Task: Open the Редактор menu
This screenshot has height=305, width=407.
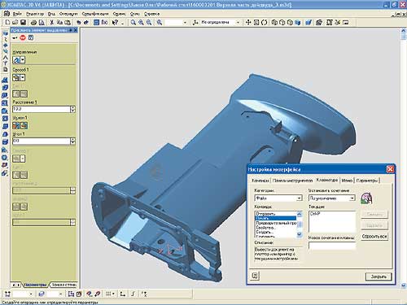Action: coord(35,14)
